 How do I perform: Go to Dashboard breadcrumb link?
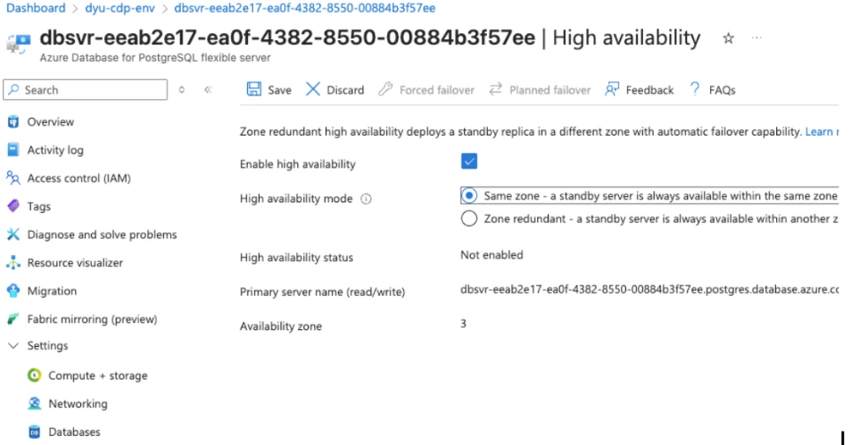pyautogui.click(x=36, y=8)
